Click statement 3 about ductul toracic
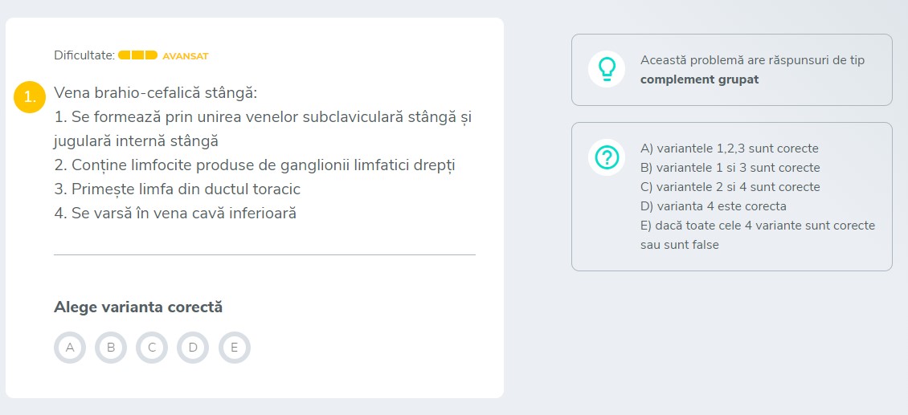Image resolution: width=908 pixels, height=415 pixels. tap(178, 189)
